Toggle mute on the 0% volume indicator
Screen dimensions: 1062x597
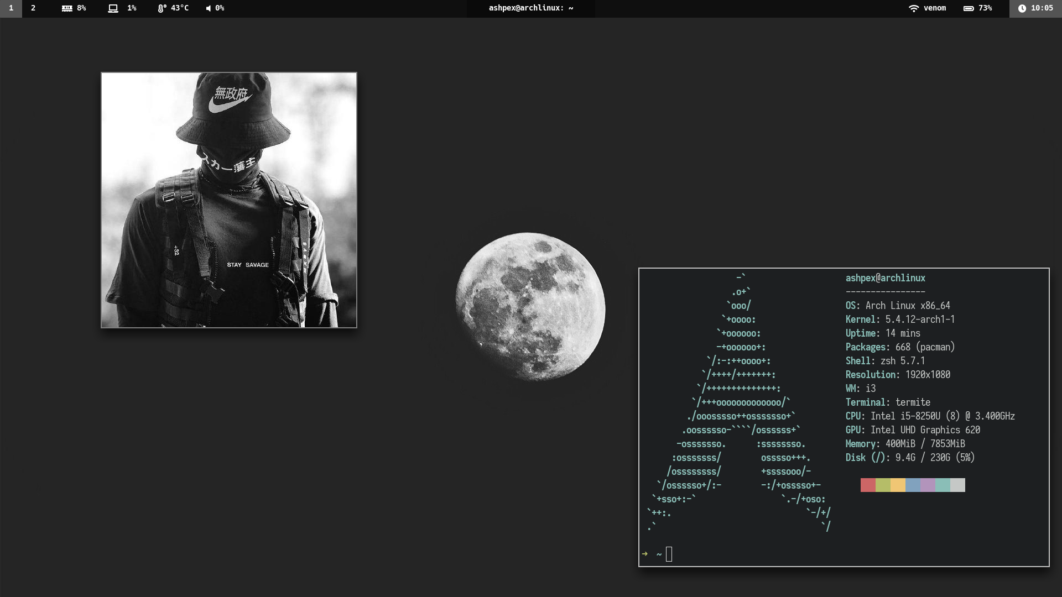coord(218,8)
